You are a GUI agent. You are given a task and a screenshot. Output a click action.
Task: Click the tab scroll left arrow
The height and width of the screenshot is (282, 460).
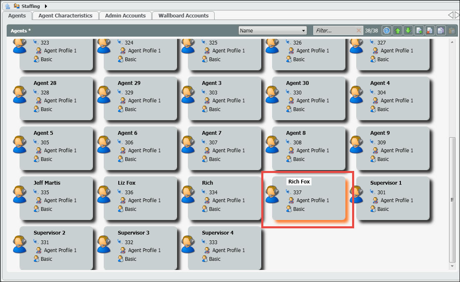[x=450, y=15]
